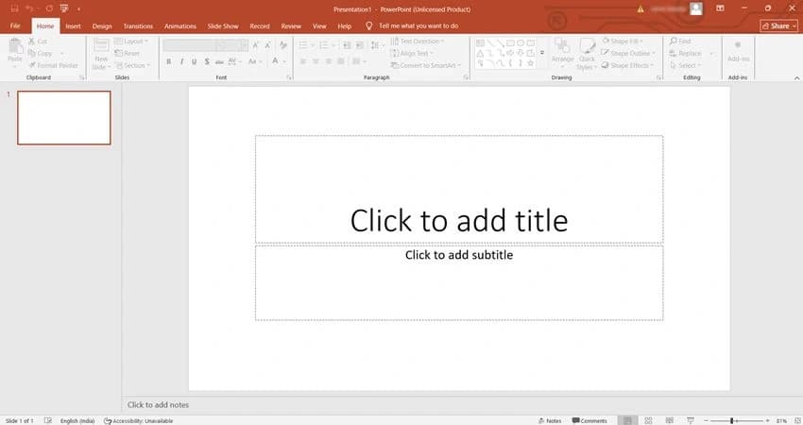The height and width of the screenshot is (425, 803).
Task: Click the Copy button
Action: tap(41, 53)
